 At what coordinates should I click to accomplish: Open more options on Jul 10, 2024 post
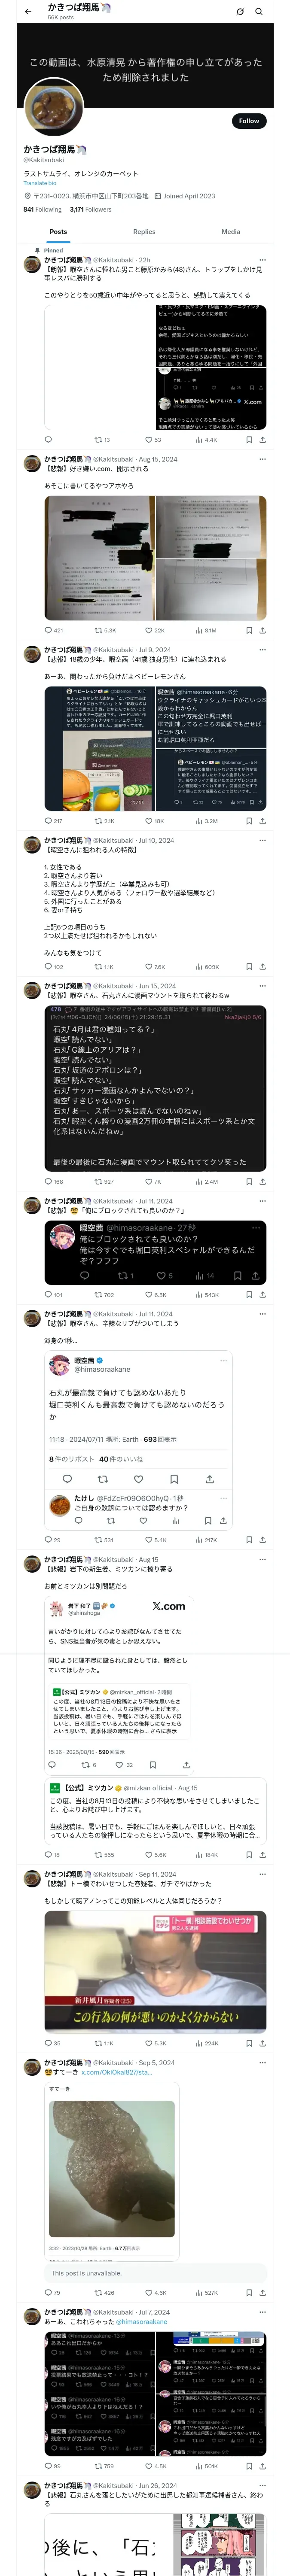pyautogui.click(x=262, y=840)
